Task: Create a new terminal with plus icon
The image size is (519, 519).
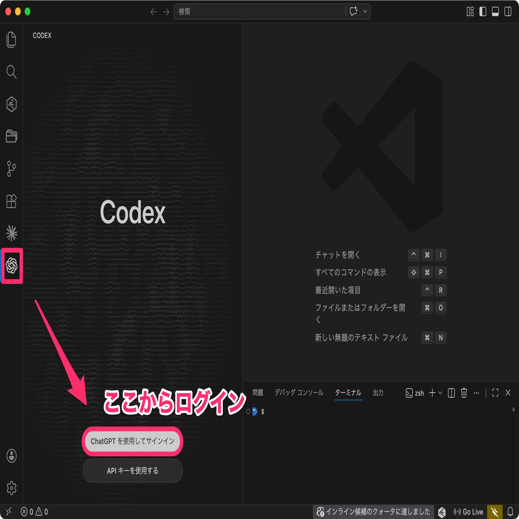Action: pos(432,393)
